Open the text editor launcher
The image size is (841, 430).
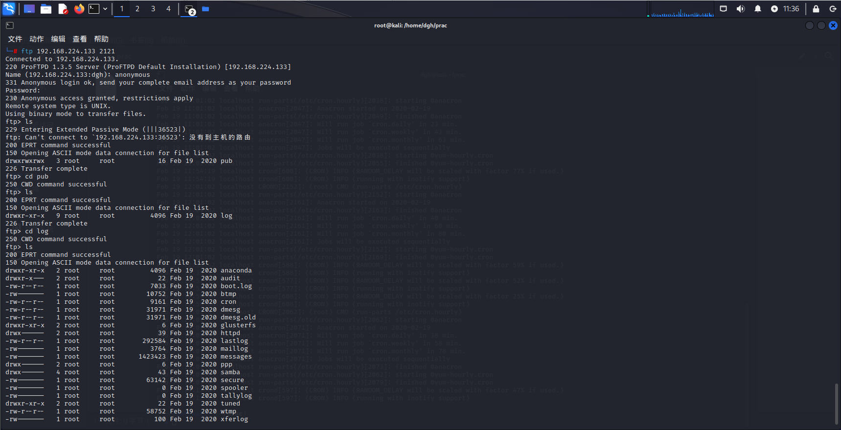click(63, 9)
